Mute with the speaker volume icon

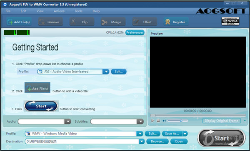[x=164, y=121]
